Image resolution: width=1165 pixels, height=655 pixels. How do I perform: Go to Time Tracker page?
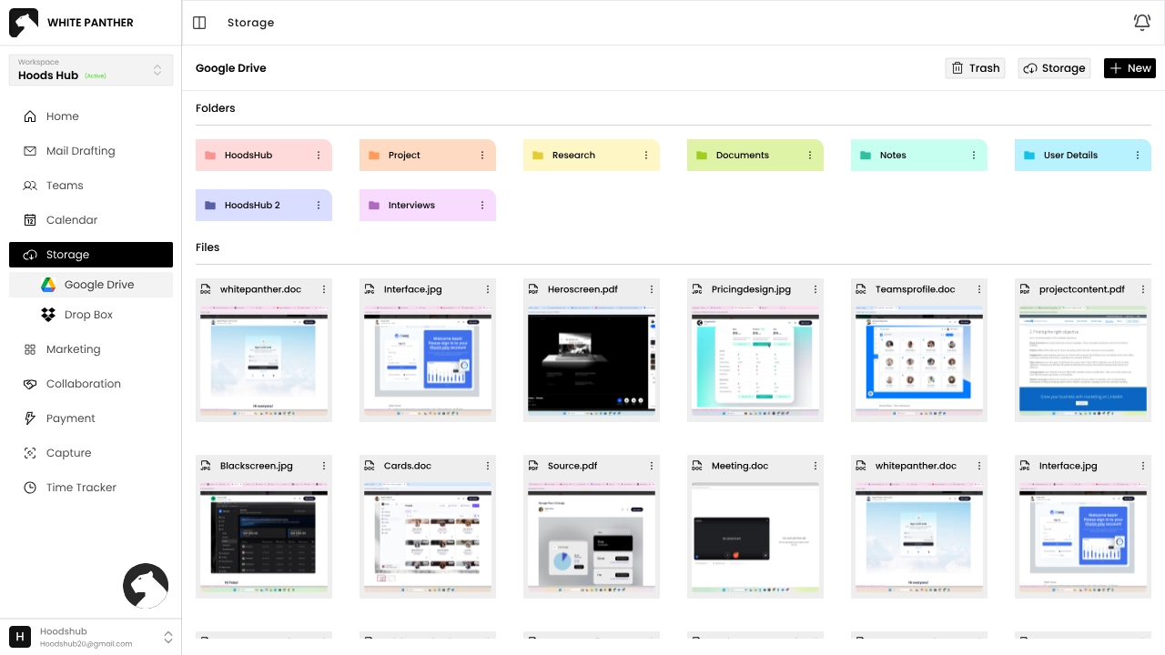tap(81, 488)
